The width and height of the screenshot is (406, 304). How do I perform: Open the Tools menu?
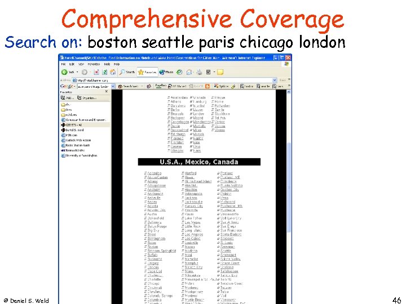click(x=107, y=64)
